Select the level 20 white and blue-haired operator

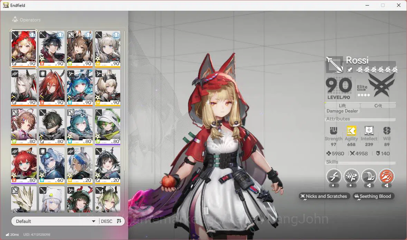[80, 166]
